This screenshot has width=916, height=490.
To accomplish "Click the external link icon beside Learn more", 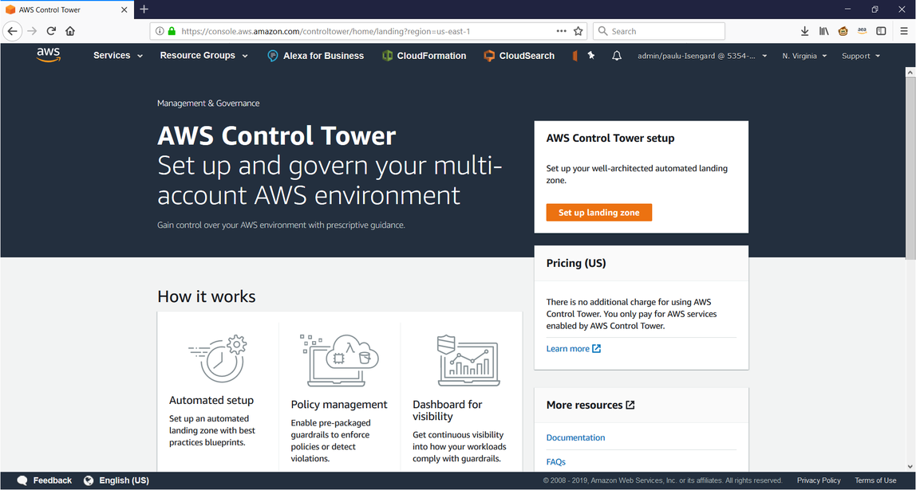I will tap(597, 349).
